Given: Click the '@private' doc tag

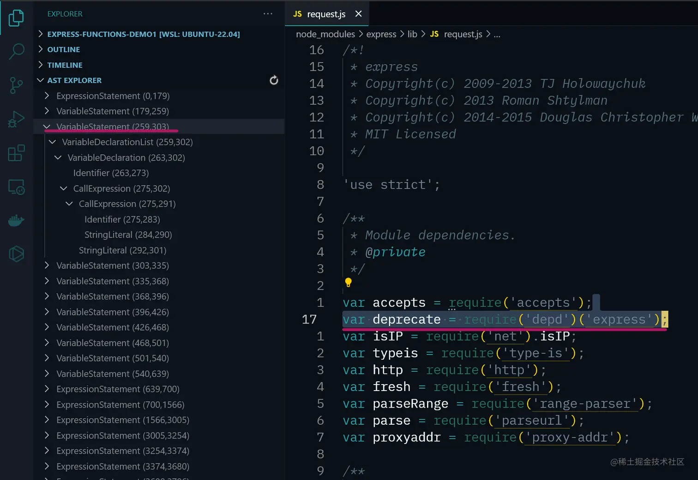Looking at the screenshot, I should tap(395, 252).
